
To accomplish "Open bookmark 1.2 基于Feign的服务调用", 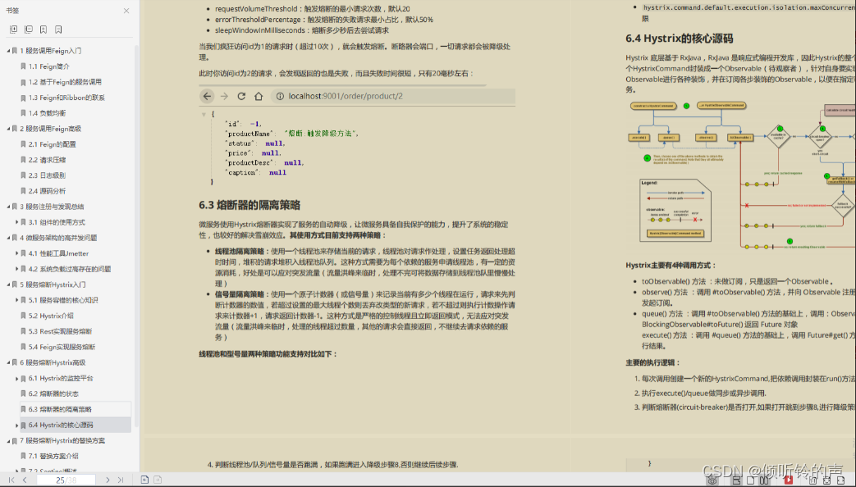I will pos(65,82).
